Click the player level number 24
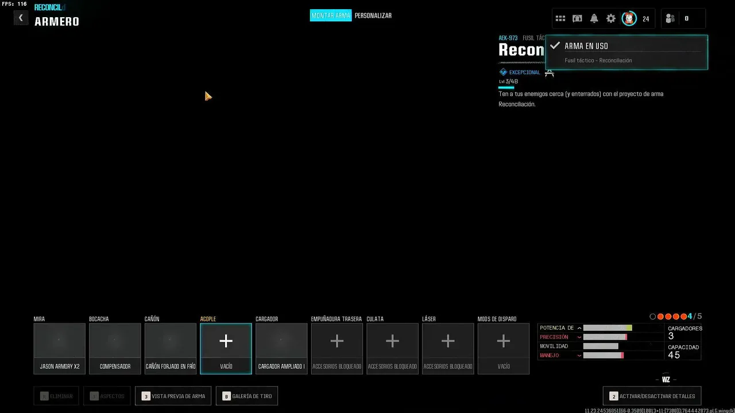 [x=646, y=19]
